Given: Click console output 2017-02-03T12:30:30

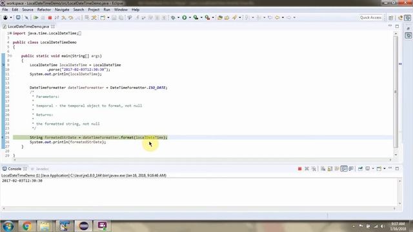Looking at the screenshot, I should tap(22, 180).
